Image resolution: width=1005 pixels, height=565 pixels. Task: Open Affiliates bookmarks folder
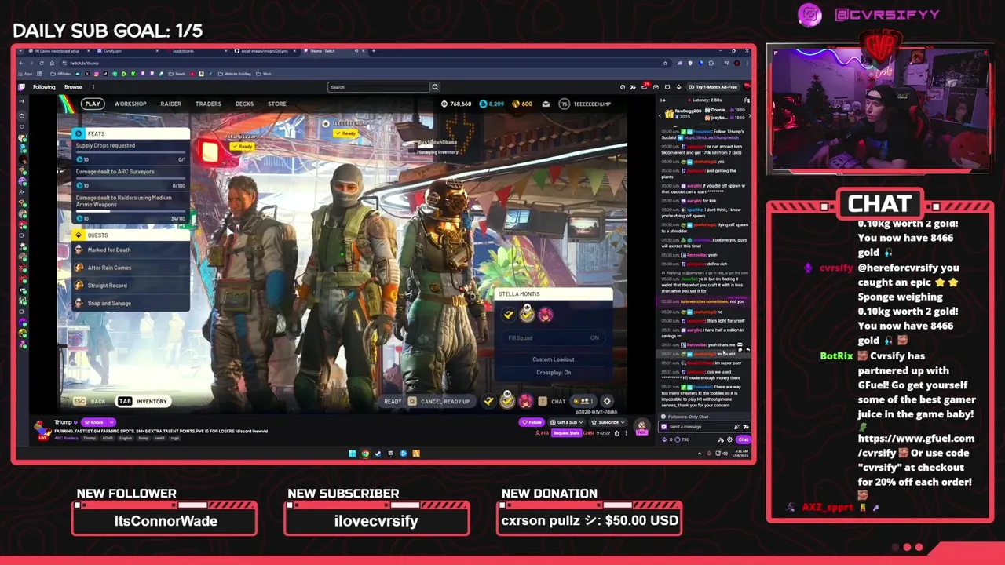click(60, 74)
